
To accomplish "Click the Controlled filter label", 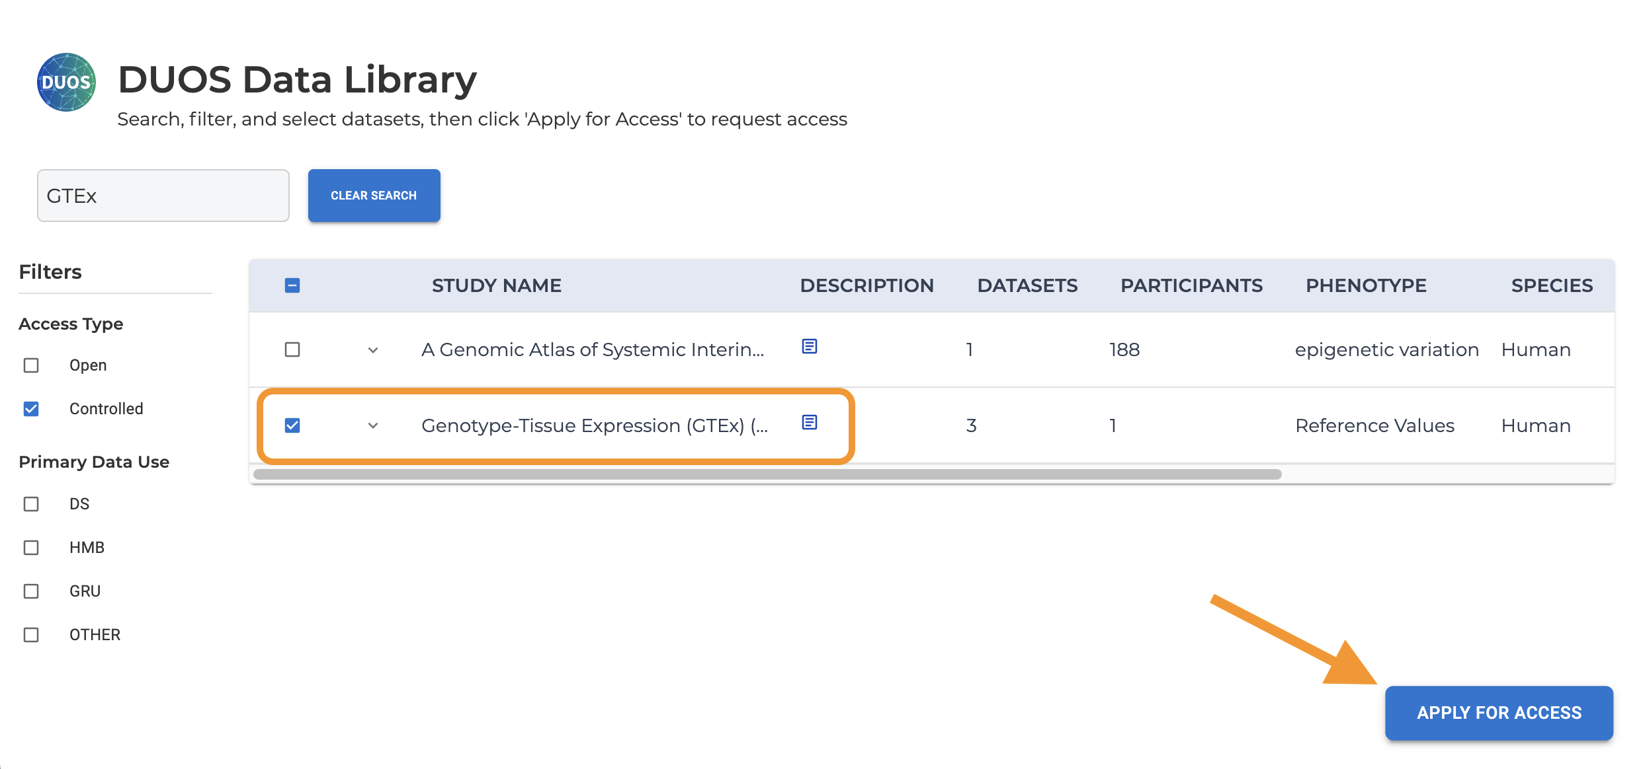I will pos(106,409).
